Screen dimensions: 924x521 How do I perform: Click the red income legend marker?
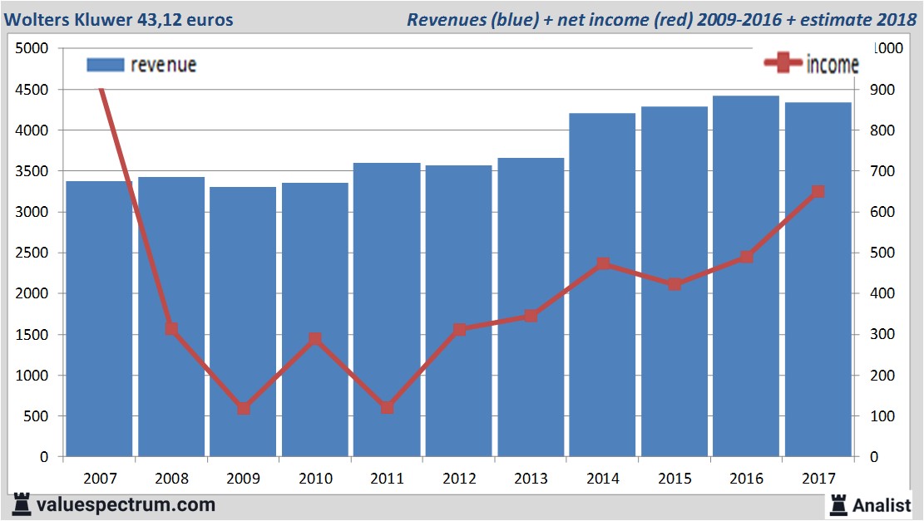[783, 62]
